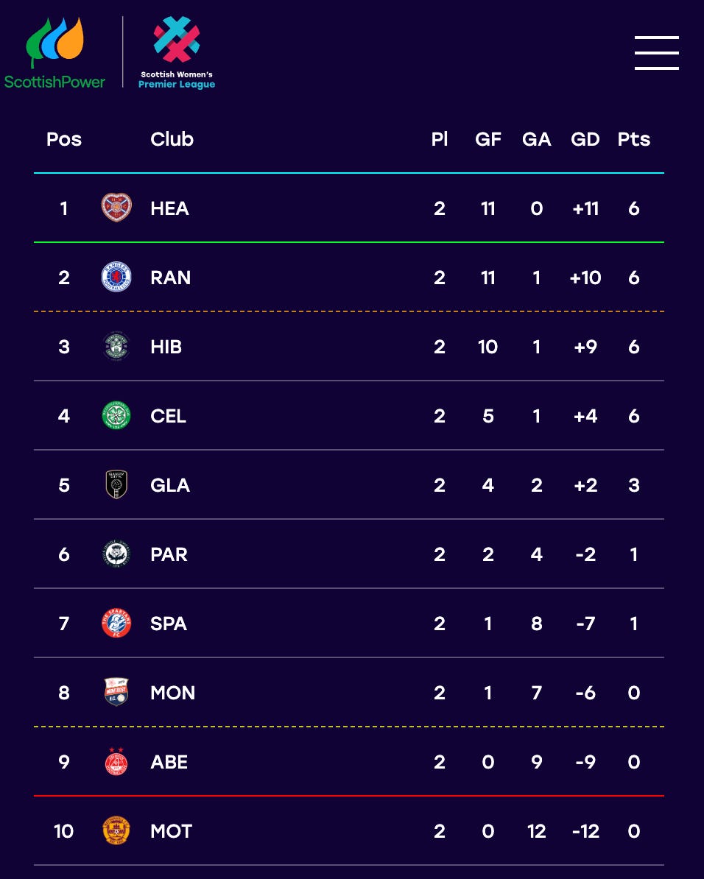Select the Motherwell club crest
704x879 pixels.
coord(116,830)
